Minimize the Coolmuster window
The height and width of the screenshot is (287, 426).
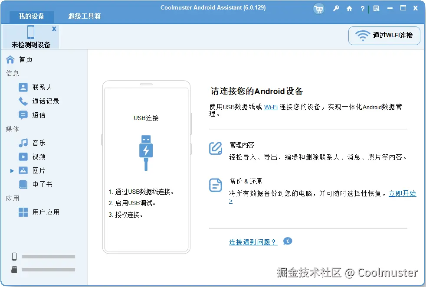(x=390, y=8)
